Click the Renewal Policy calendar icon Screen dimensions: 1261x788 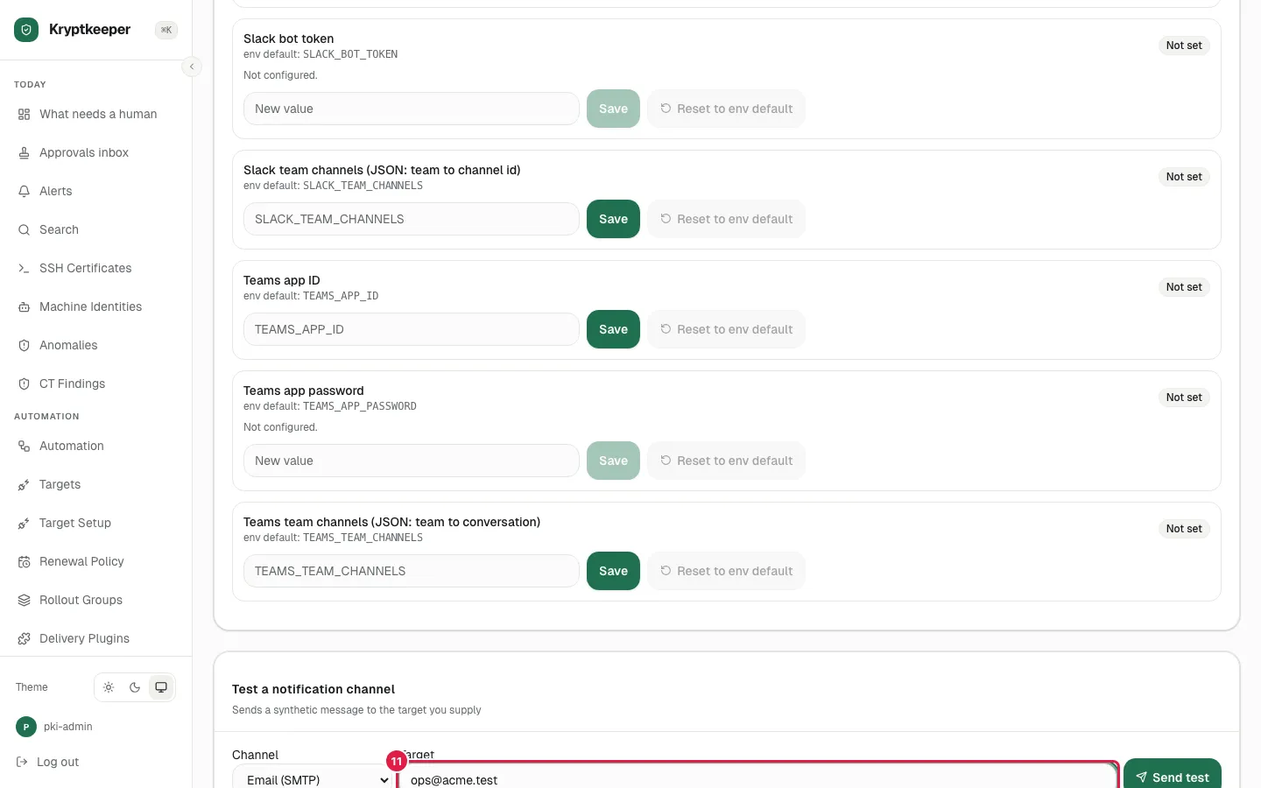click(24, 562)
